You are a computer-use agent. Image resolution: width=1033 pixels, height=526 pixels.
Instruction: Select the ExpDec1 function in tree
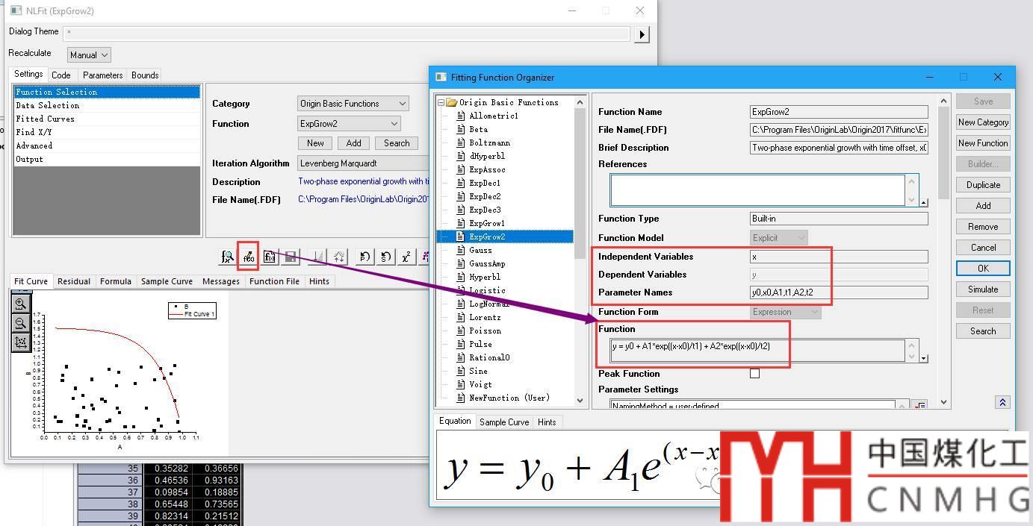(484, 183)
